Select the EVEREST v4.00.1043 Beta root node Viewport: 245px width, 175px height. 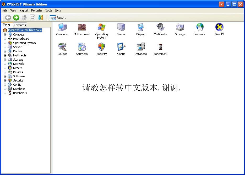pyautogui.click(x=25, y=30)
